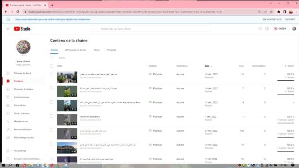The width and height of the screenshot is (299, 168).
Task: Switch to Diffusions en direct tab
Action: 75,50
